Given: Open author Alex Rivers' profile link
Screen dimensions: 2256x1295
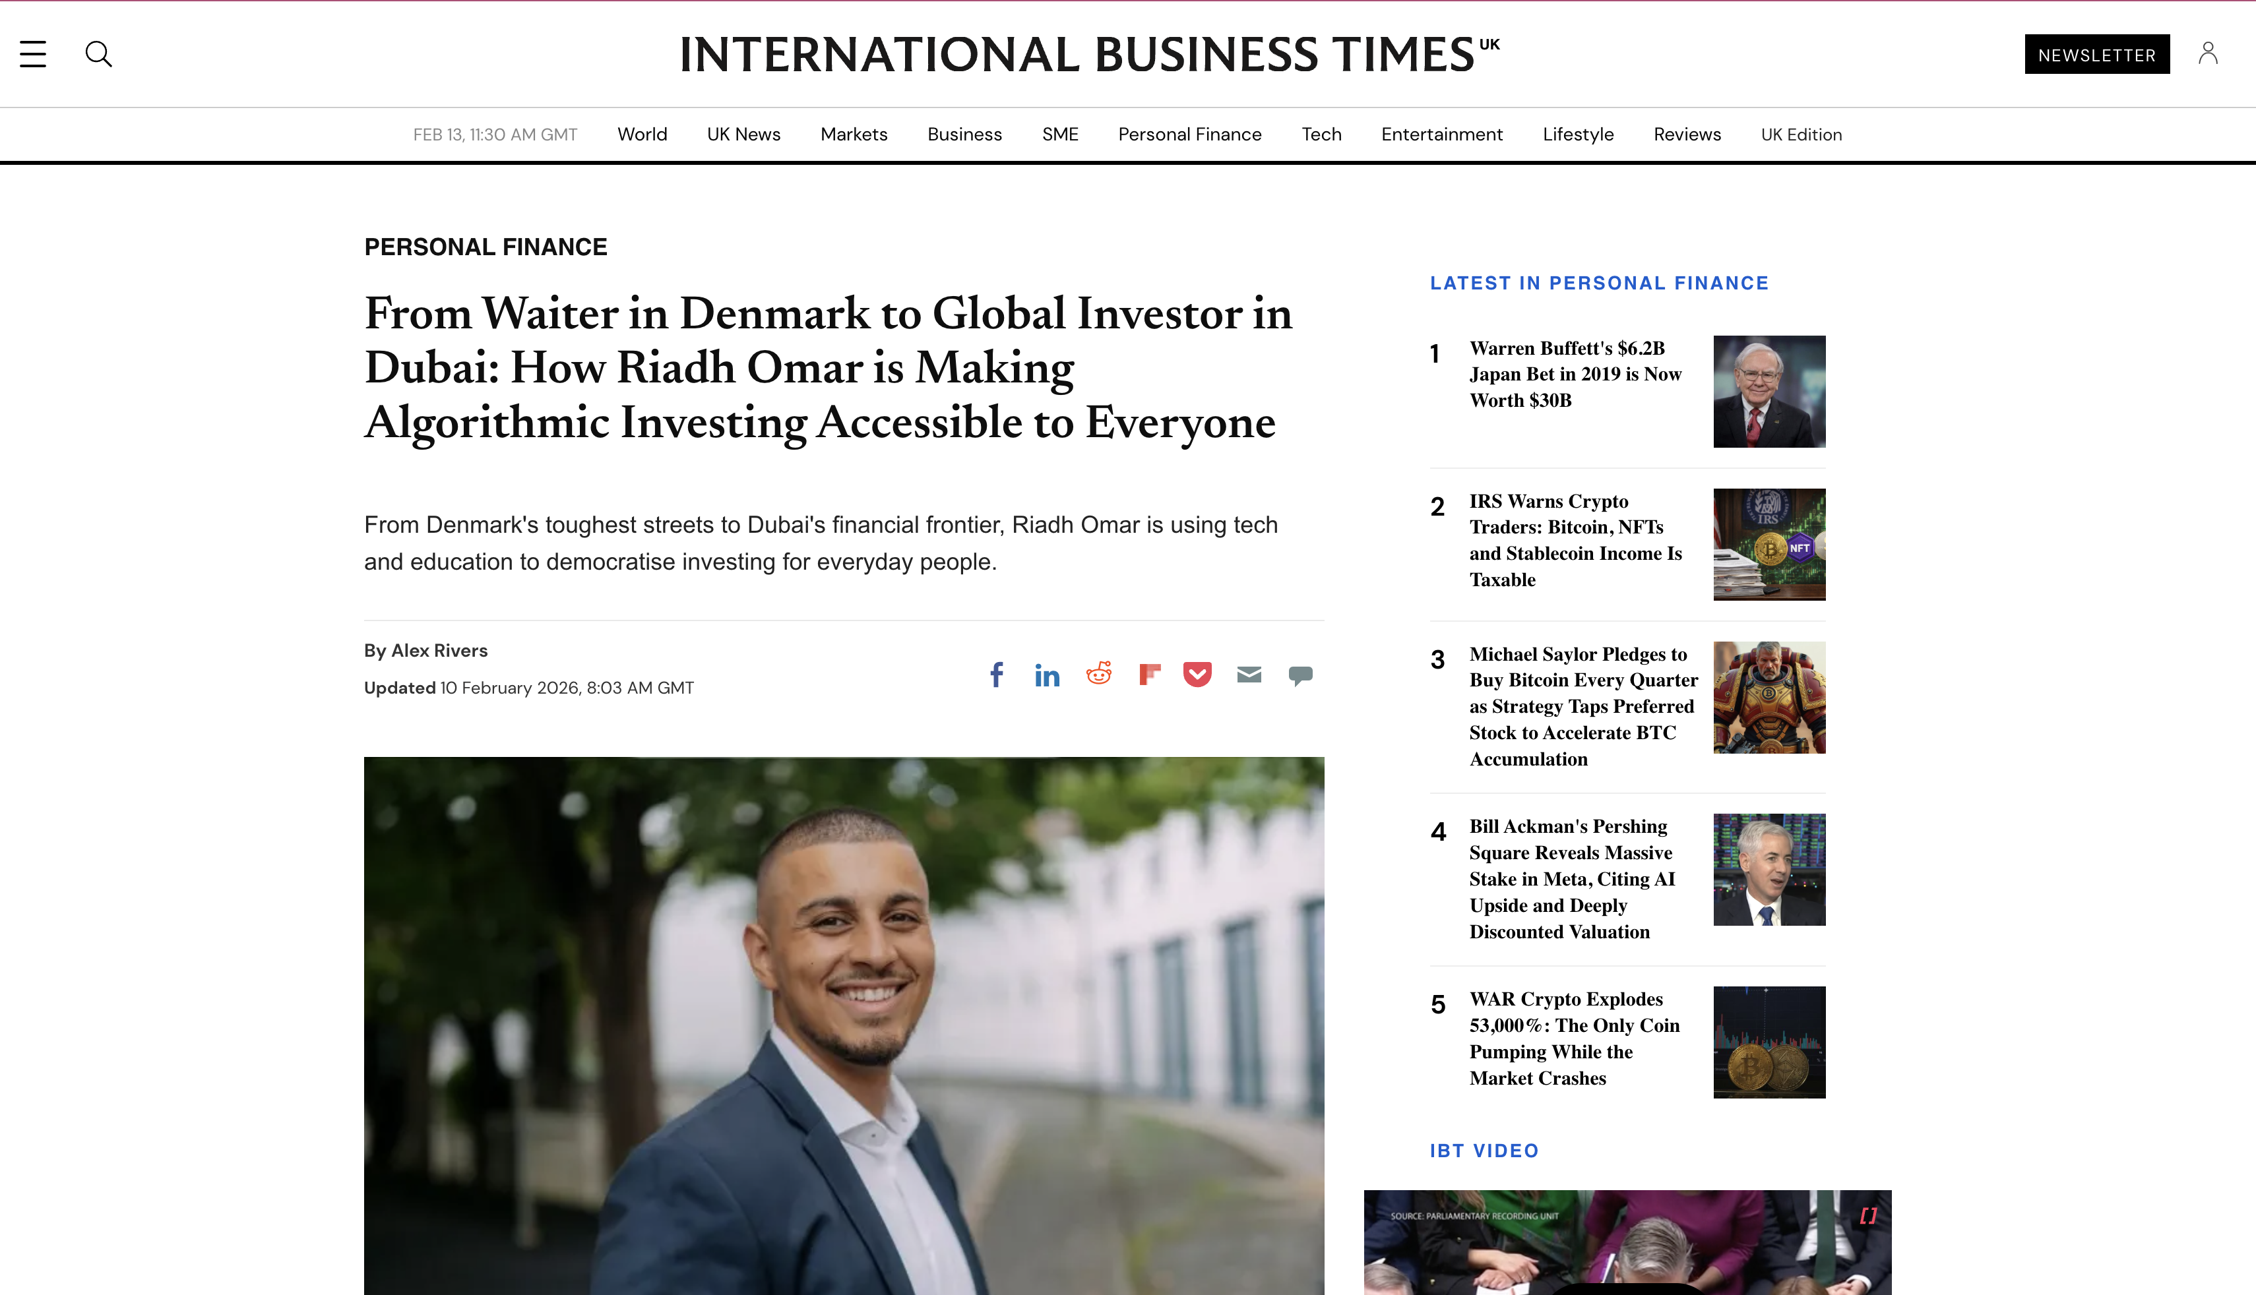Looking at the screenshot, I should click(439, 650).
